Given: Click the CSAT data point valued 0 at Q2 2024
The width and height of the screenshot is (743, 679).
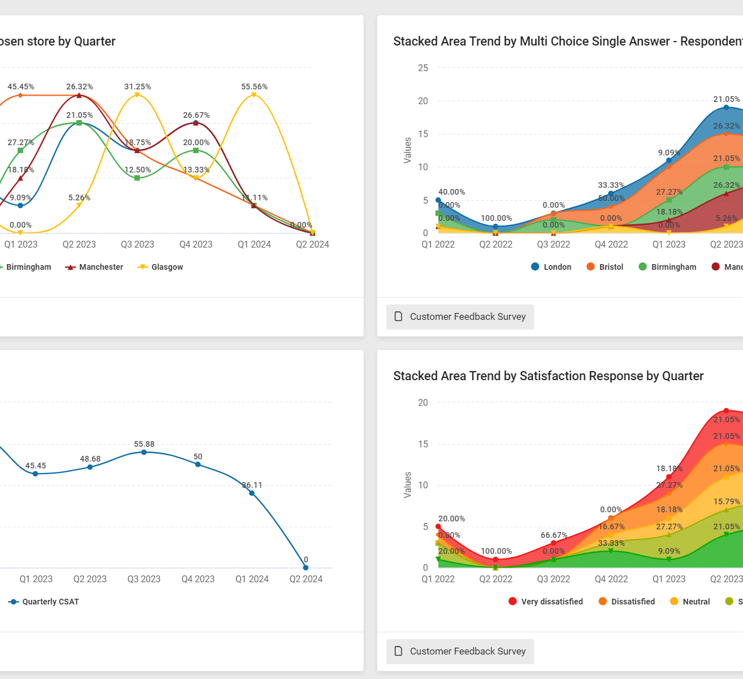Looking at the screenshot, I should tap(306, 567).
